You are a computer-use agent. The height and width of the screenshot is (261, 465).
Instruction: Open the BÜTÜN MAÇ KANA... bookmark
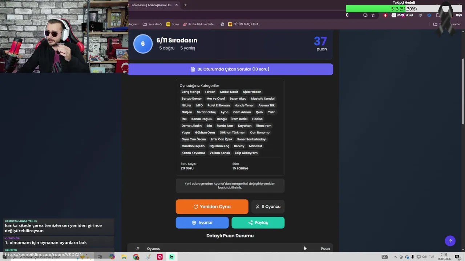pos(244,24)
